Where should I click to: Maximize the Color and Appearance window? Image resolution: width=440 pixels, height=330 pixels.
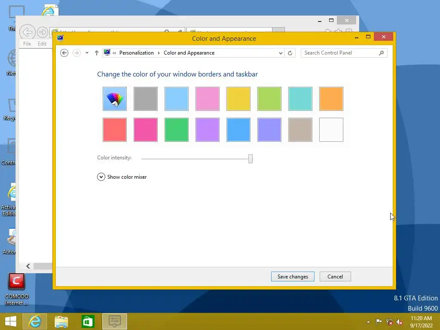coord(368,37)
